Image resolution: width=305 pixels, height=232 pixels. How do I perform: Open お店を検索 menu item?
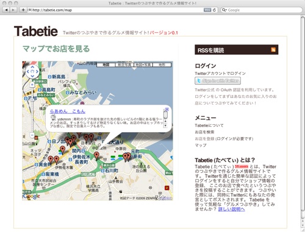[204, 132]
